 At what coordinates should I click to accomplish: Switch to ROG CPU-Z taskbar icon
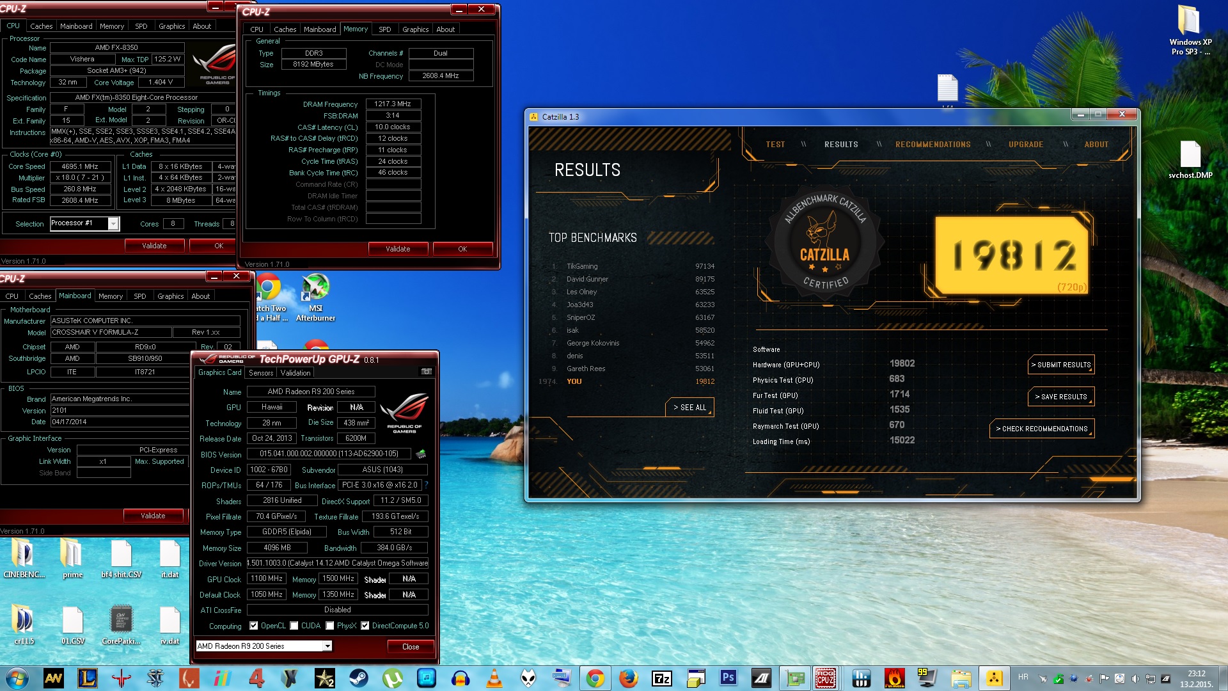826,678
